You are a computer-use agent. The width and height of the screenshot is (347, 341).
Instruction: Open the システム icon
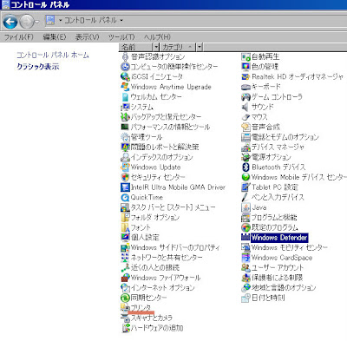[x=125, y=107]
